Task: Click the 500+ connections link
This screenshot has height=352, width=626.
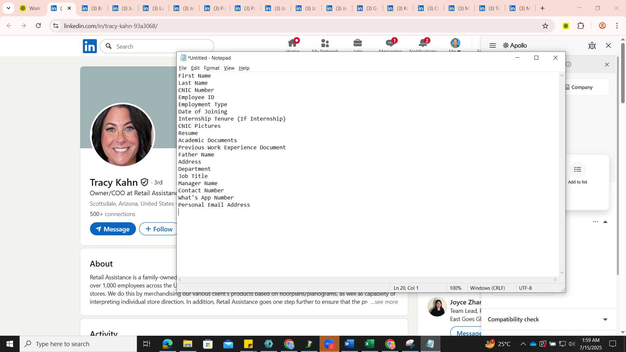Action: click(112, 214)
